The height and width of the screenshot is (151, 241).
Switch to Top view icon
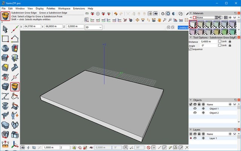point(93,20)
